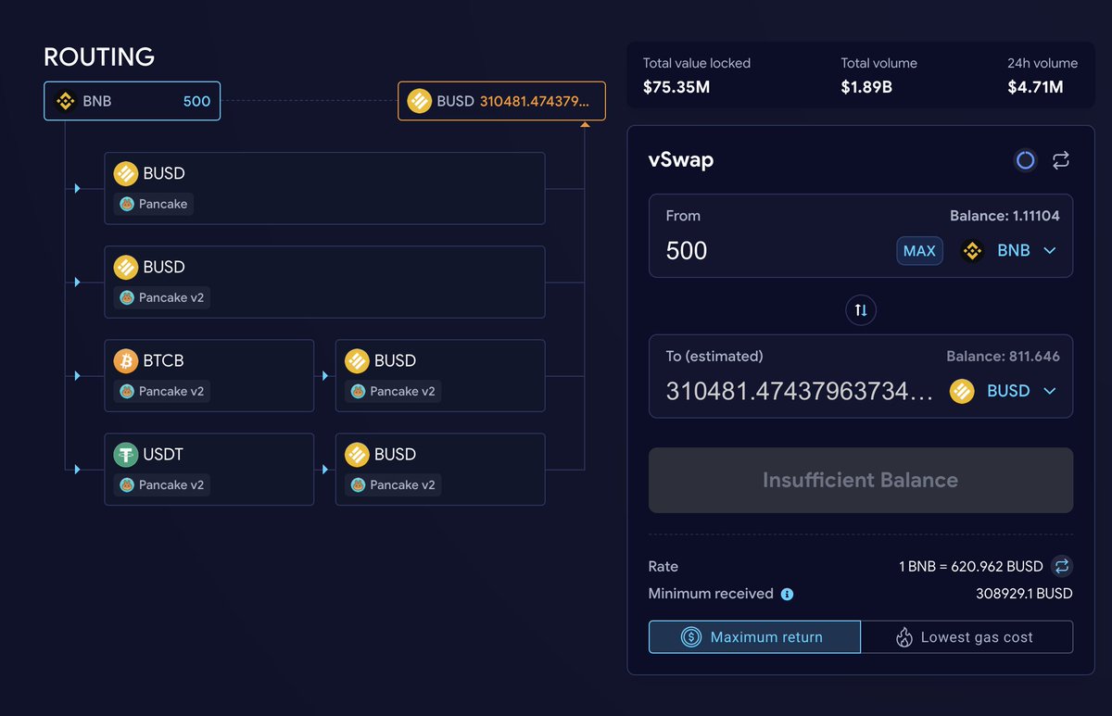1112x716 pixels.
Task: Invert the rate with the rate switch icon
Action: [x=1062, y=566]
